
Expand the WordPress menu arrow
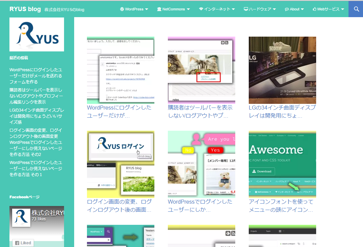(147, 9)
